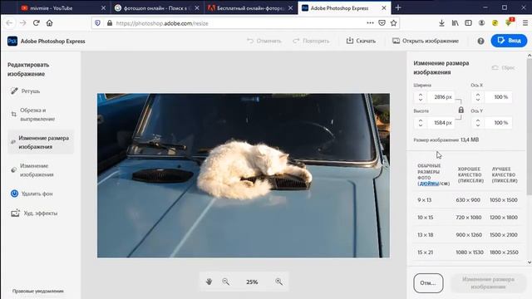The height and width of the screenshot is (299, 532).
Task: Adjust the Ширина width stepper arrows
Action: click(x=421, y=97)
